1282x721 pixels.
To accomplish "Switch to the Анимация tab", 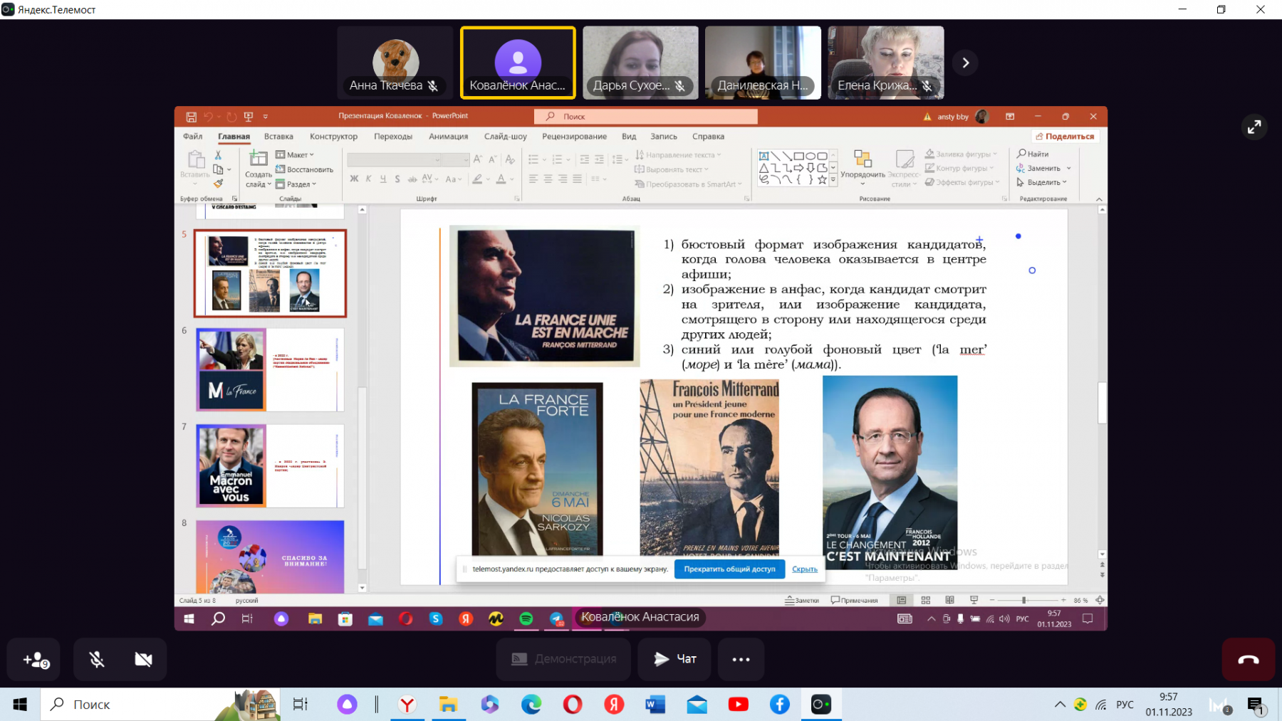I will 449,137.
